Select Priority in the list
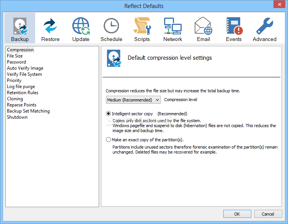 coord(14,80)
